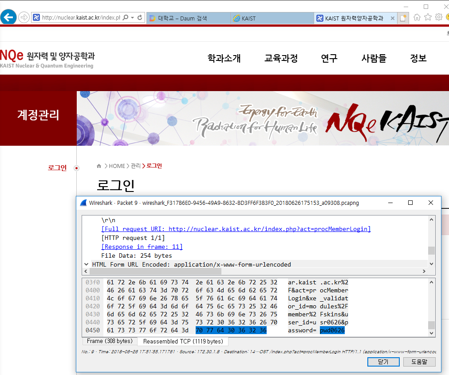
Task: Click the 로그인 sidebar link
Action: [57, 168]
